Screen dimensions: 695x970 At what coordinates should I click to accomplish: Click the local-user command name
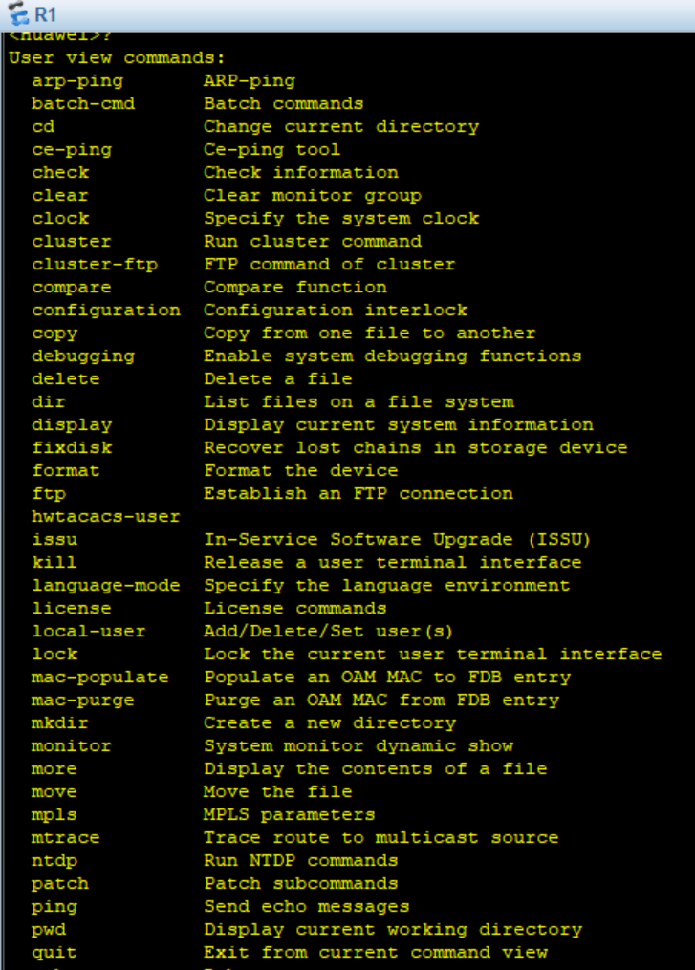point(89,631)
